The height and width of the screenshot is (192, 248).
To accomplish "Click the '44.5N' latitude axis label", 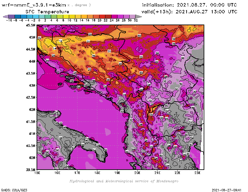I will click(x=30, y=49).
